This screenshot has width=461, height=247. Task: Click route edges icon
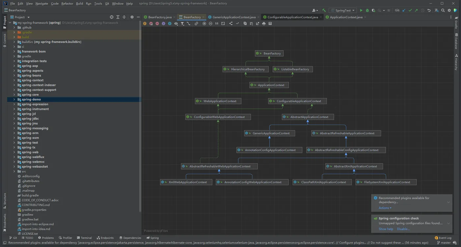237,24
